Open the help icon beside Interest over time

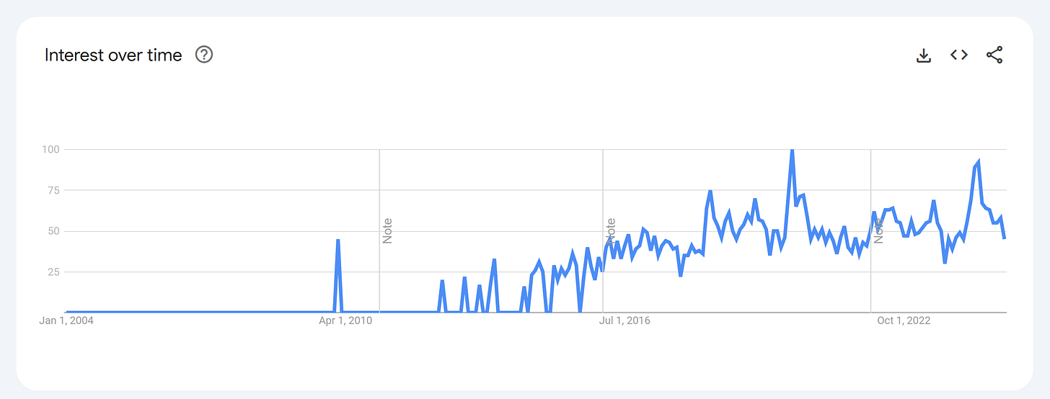coord(204,55)
